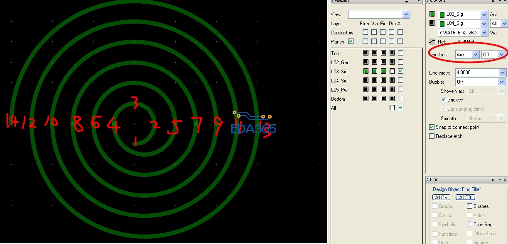Image resolution: width=508 pixels, height=244 pixels.
Task: Click the Via column header
Action: pyautogui.click(x=374, y=24)
